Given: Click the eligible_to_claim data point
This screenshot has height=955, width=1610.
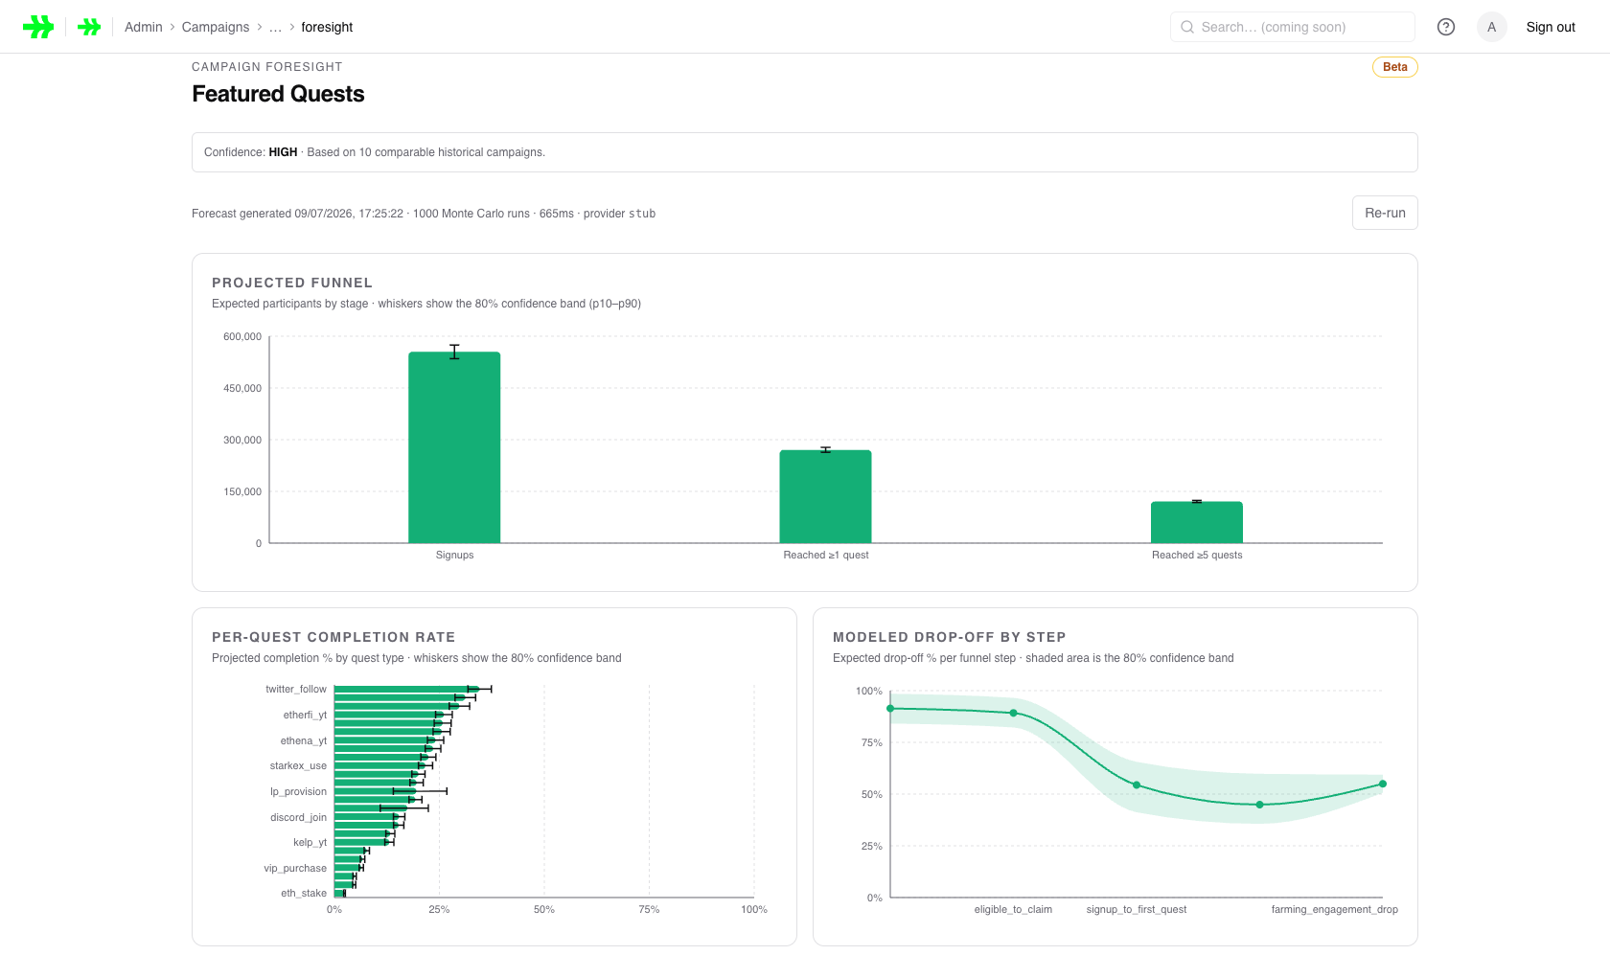Looking at the screenshot, I should [1013, 713].
